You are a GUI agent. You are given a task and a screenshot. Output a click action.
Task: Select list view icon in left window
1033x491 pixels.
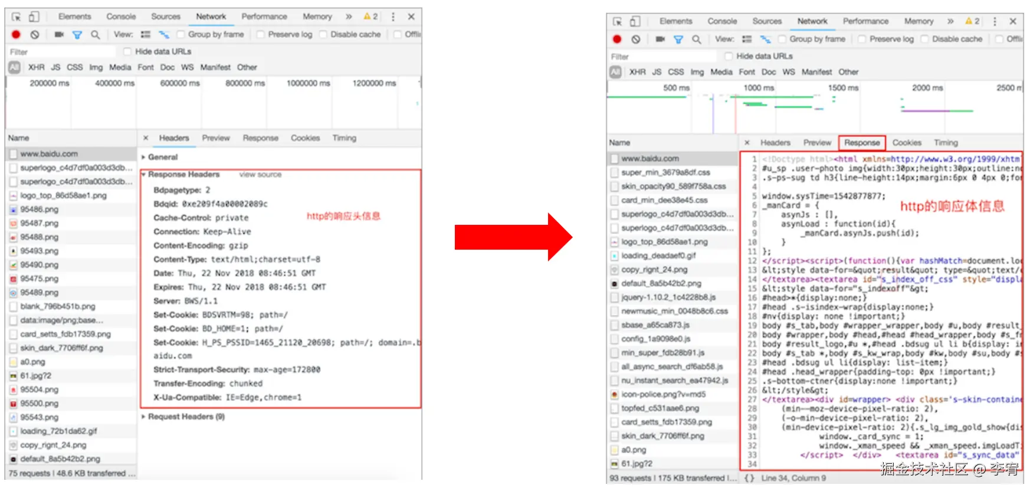tap(146, 35)
